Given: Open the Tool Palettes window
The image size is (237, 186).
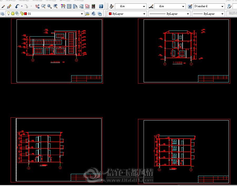Looking at the screenshot, I should click(75, 6).
